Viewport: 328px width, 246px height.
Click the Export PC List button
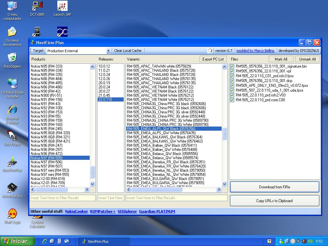(x=213, y=59)
